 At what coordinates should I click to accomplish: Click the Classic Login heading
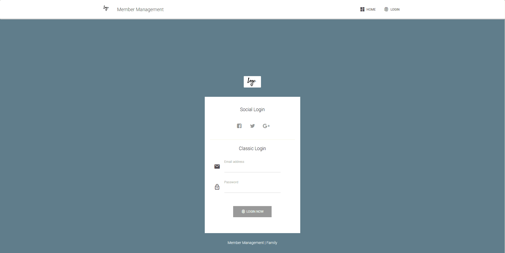pos(252,149)
